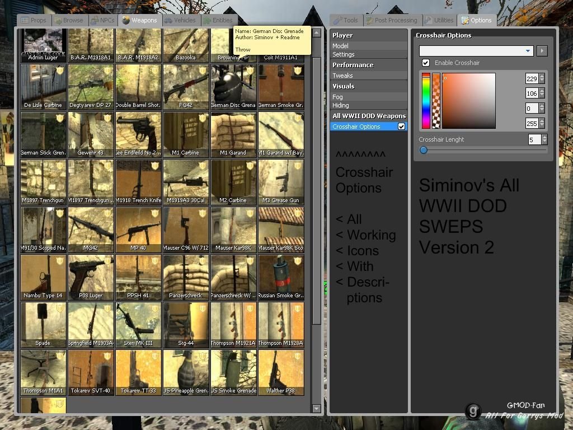573x430 pixels.
Task: Adjust the Crosshair Lenght number stepper
Action: (544, 139)
